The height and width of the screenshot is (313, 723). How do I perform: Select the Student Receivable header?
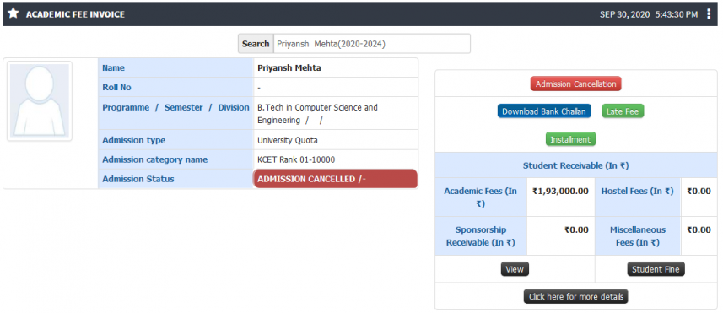point(576,165)
